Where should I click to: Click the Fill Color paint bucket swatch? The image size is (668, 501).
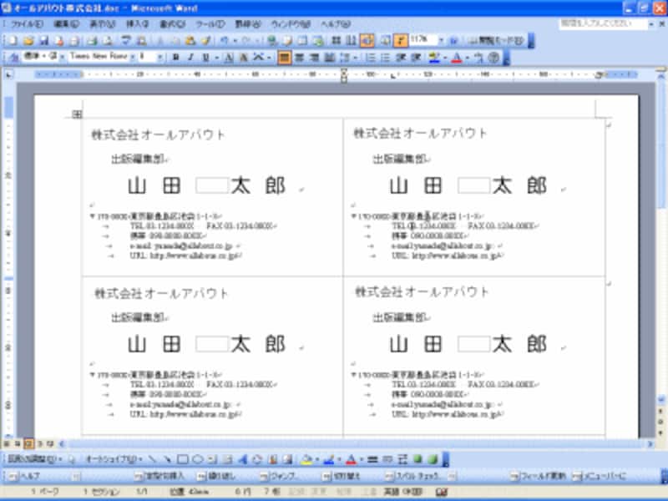pos(306,459)
